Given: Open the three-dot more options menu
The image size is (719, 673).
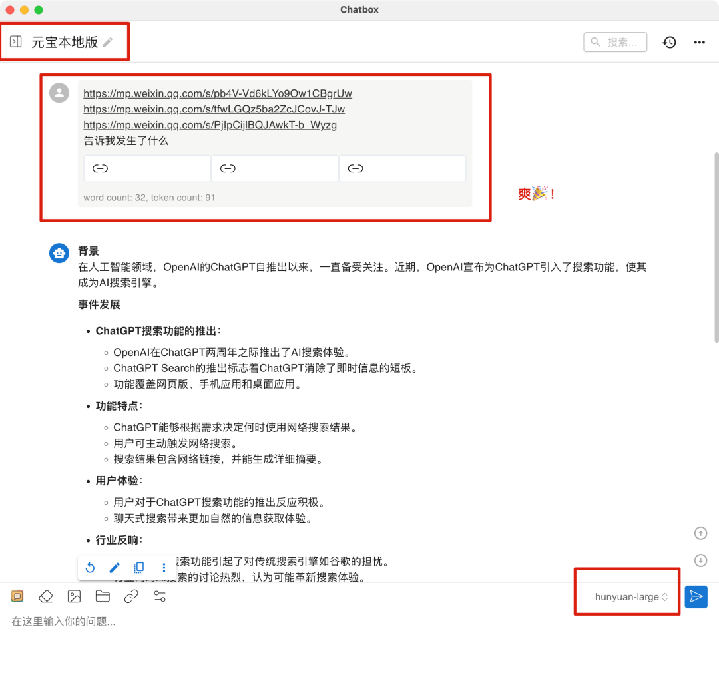Looking at the screenshot, I should tap(699, 42).
